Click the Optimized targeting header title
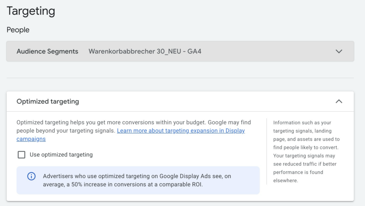Image resolution: width=365 pixels, height=206 pixels. click(x=48, y=102)
